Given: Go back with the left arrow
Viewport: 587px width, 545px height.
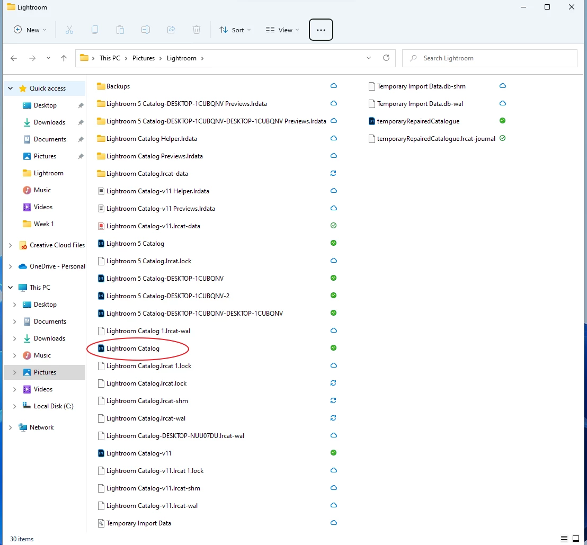Looking at the screenshot, I should [14, 58].
